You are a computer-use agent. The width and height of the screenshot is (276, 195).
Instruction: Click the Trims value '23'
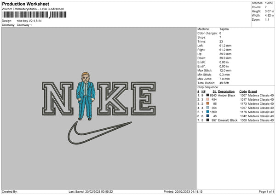pyautogui.click(x=221, y=41)
